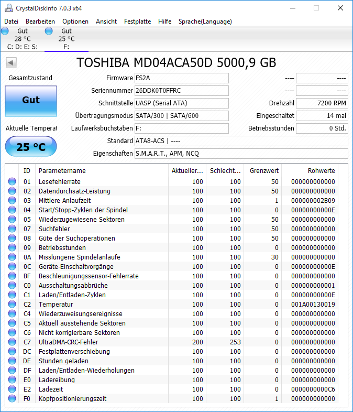Click raw value 000000002B09 of Mittlere Anlaufzeit
The width and height of the screenshot is (353, 412).
pyautogui.click(x=313, y=201)
